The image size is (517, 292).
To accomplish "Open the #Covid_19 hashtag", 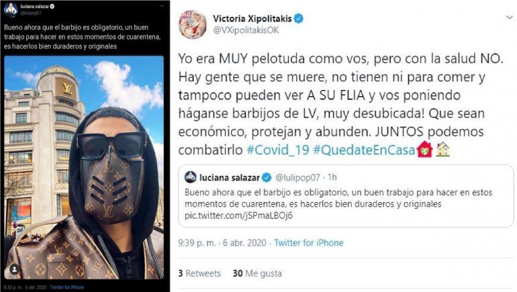I will click(x=278, y=150).
